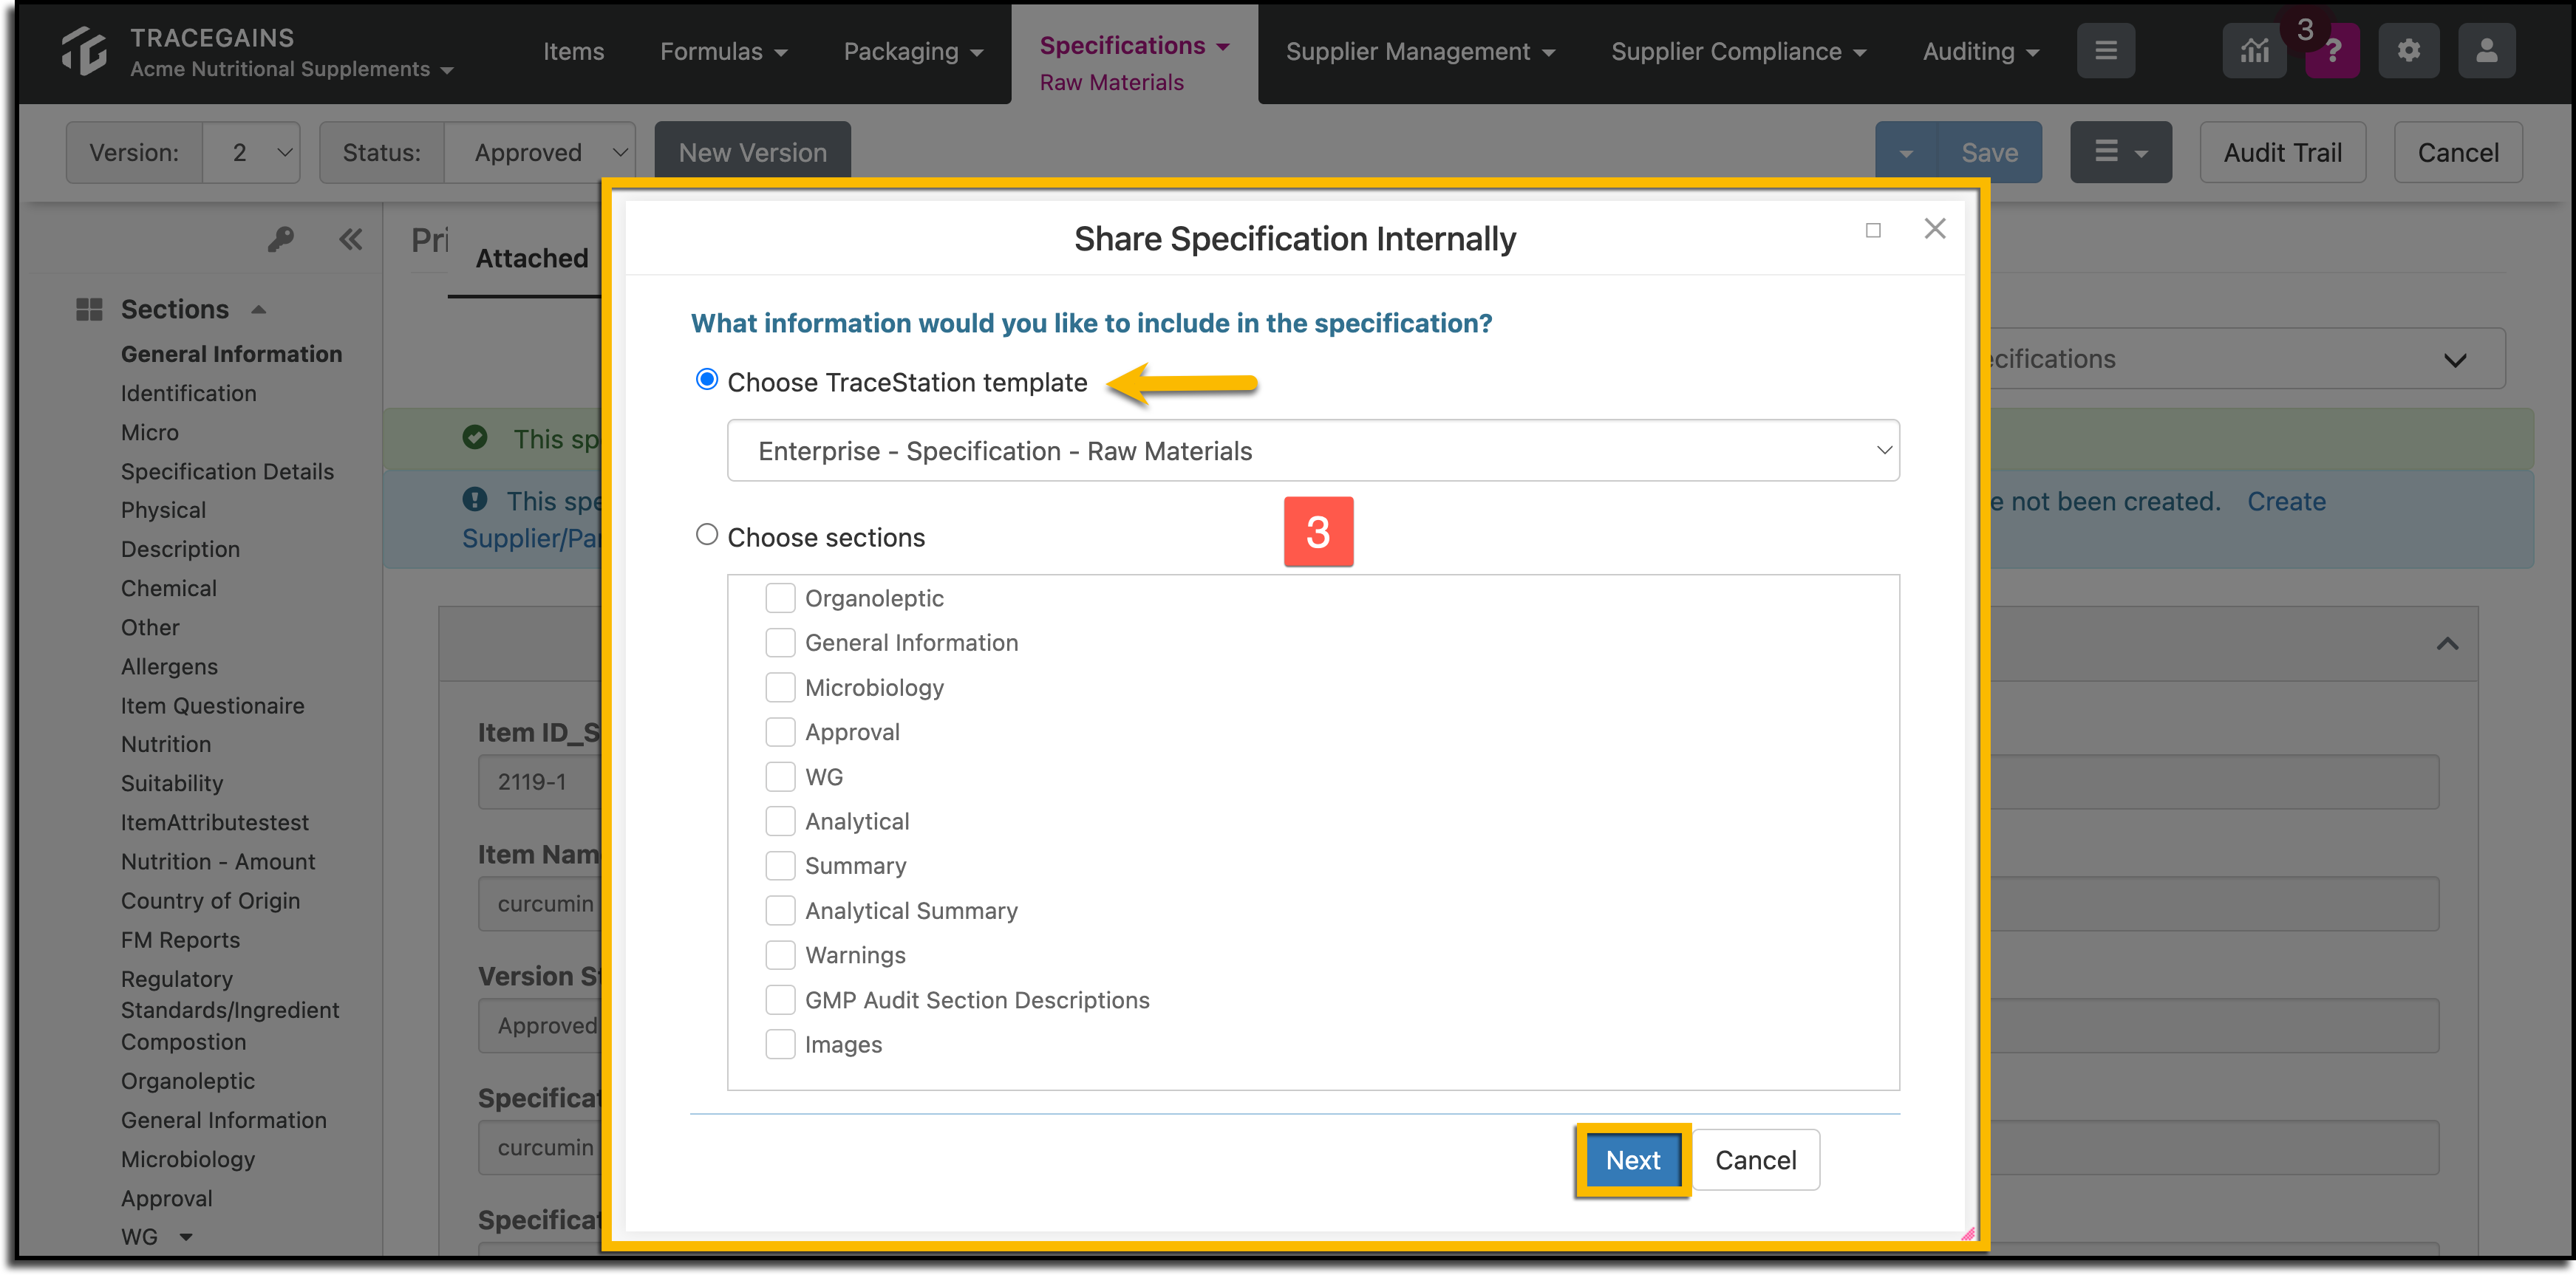Select Choose sections radio option
2576x1275 pixels.
click(706, 535)
